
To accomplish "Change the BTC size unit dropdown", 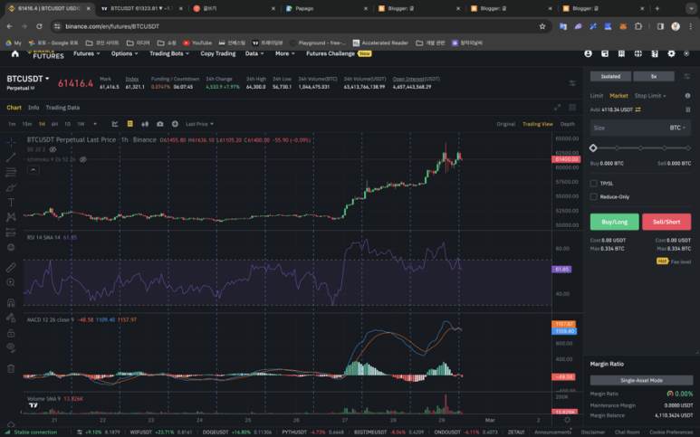I will [x=677, y=128].
